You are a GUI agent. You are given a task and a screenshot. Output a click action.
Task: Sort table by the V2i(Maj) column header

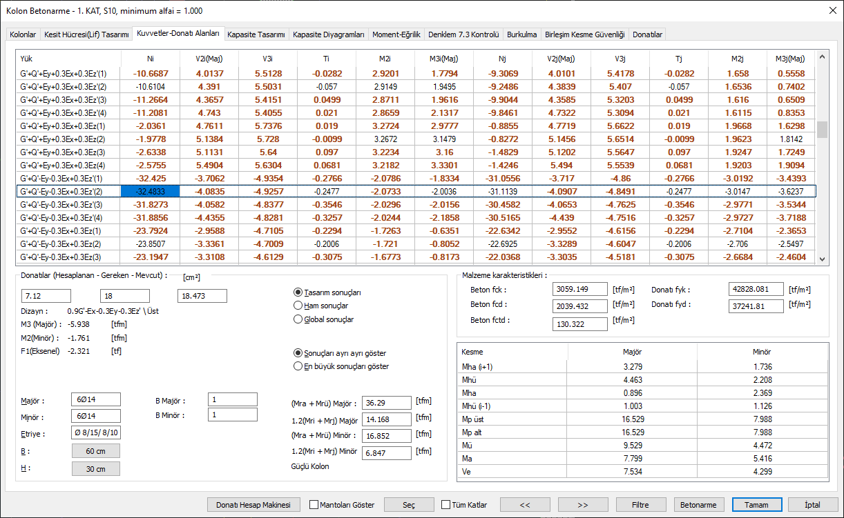click(x=209, y=59)
